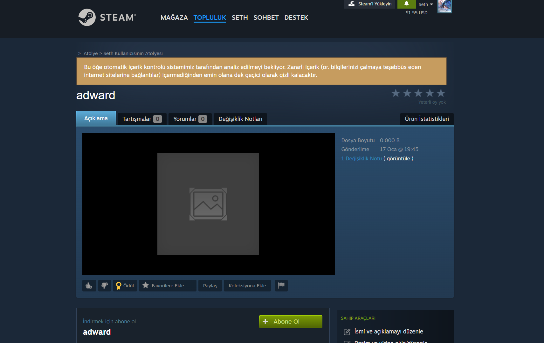Click the plus icon on Abone Ol

point(265,321)
